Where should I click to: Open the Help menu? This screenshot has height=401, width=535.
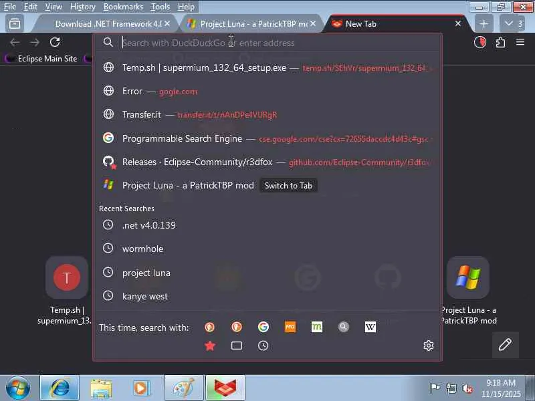pos(186,7)
